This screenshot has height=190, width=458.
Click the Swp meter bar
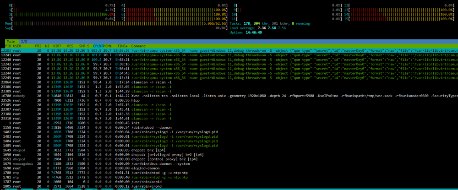(116, 28)
